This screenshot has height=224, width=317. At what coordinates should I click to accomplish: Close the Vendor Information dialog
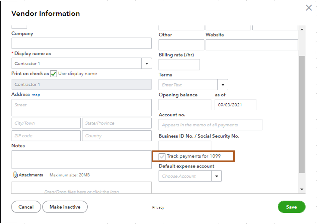point(309,8)
